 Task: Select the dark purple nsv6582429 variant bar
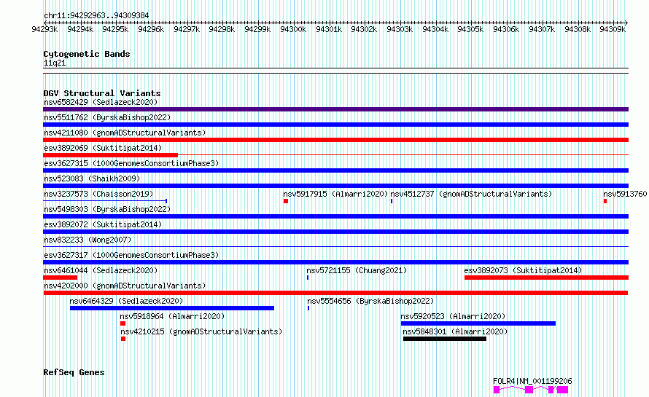coord(335,109)
